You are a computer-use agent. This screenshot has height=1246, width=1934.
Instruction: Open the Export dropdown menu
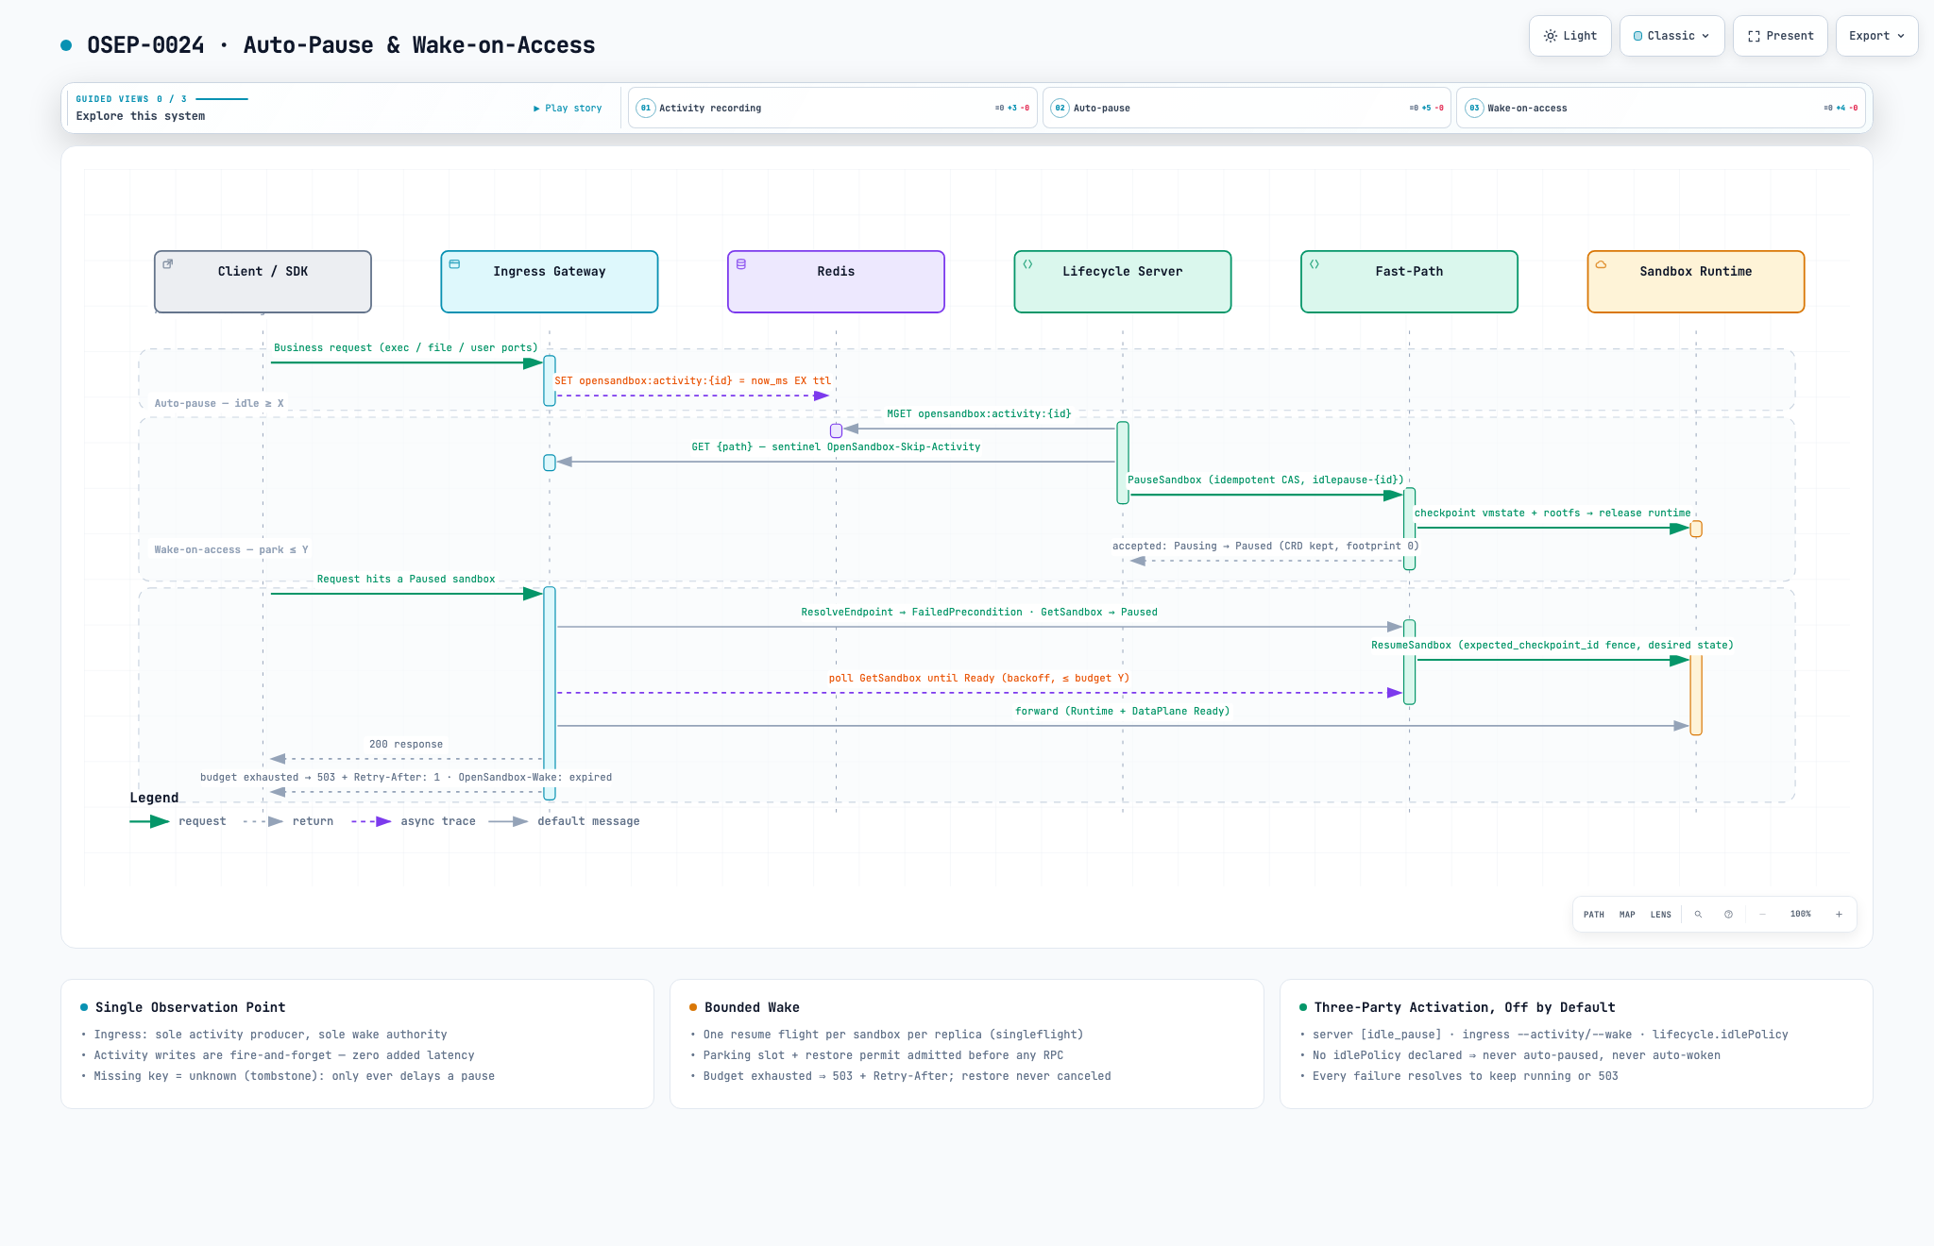(1876, 36)
